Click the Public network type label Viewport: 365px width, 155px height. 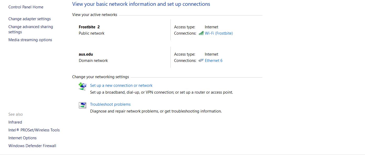point(92,33)
